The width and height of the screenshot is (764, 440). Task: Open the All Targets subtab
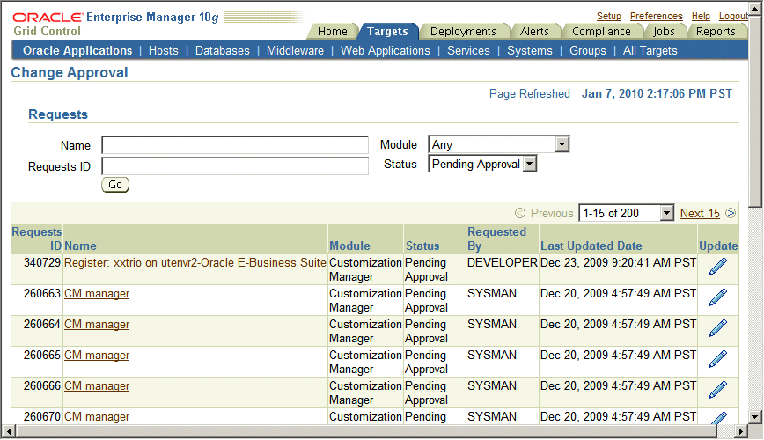pyautogui.click(x=650, y=51)
